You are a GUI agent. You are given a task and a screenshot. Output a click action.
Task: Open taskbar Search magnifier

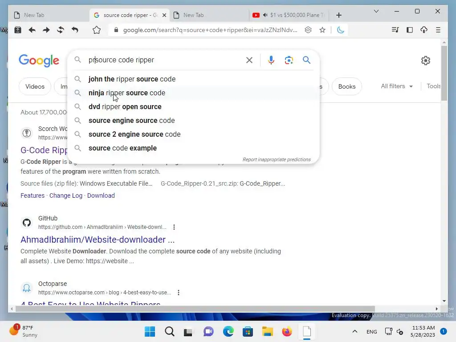170,331
